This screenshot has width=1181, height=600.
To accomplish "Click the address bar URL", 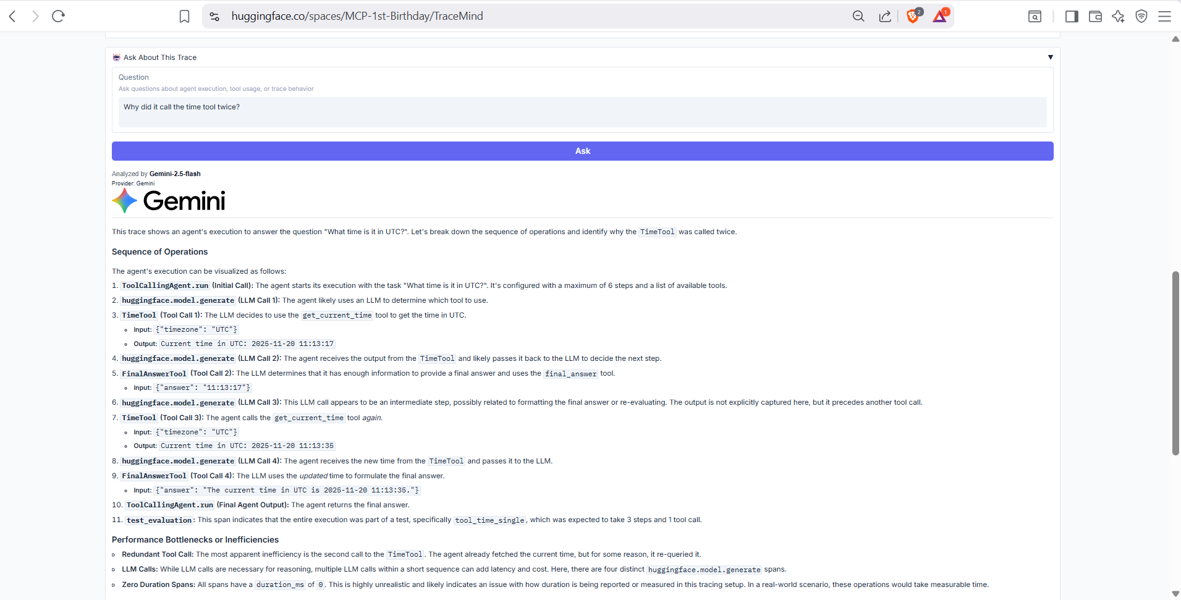I will 357,16.
